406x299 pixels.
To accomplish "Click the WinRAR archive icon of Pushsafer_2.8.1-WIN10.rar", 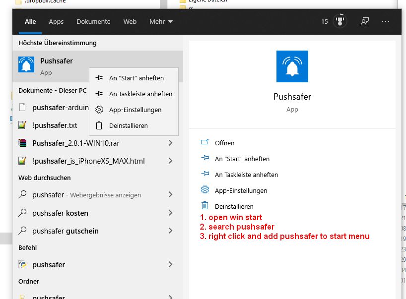I will coord(22,143).
